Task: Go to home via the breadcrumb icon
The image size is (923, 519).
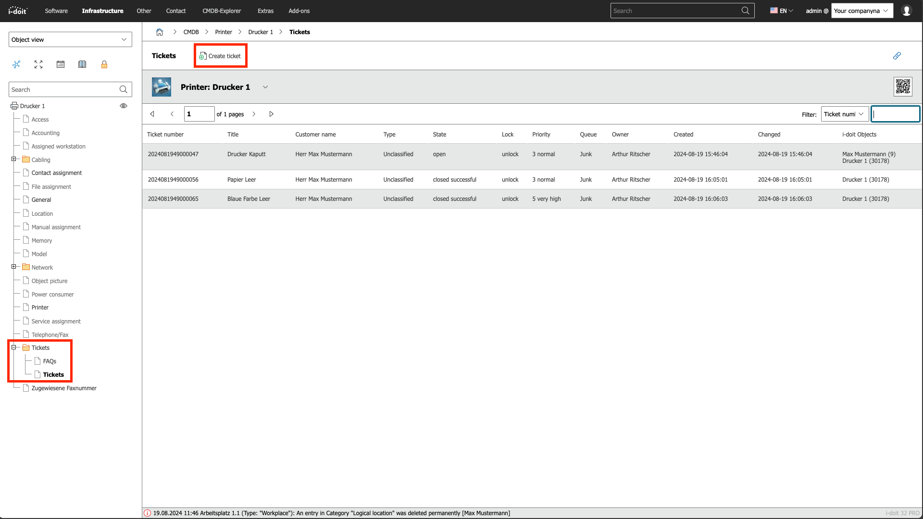Action: (160, 32)
